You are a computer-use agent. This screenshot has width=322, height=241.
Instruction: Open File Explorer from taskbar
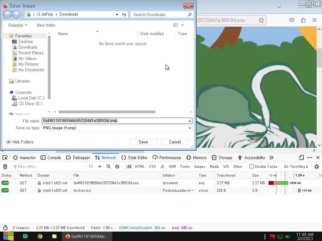tap(54, 236)
